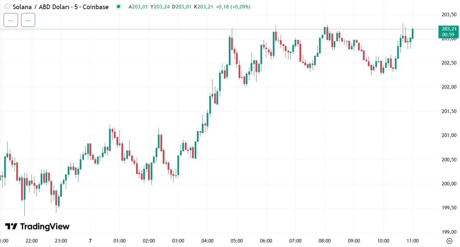The width and height of the screenshot is (460, 247).
Task: Click the blue-bordered buy button
Action: (28, 20)
